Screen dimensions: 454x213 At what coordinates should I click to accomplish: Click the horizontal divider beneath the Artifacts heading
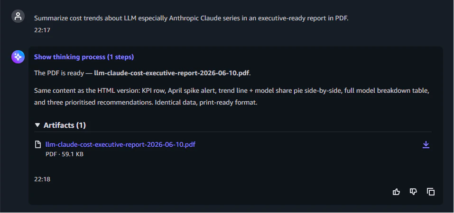[x=233, y=132]
